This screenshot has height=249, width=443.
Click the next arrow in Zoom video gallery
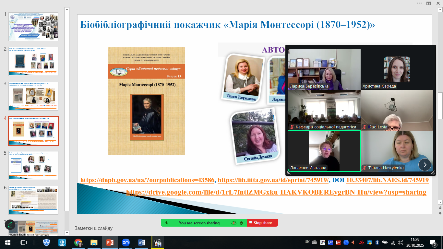425,164
